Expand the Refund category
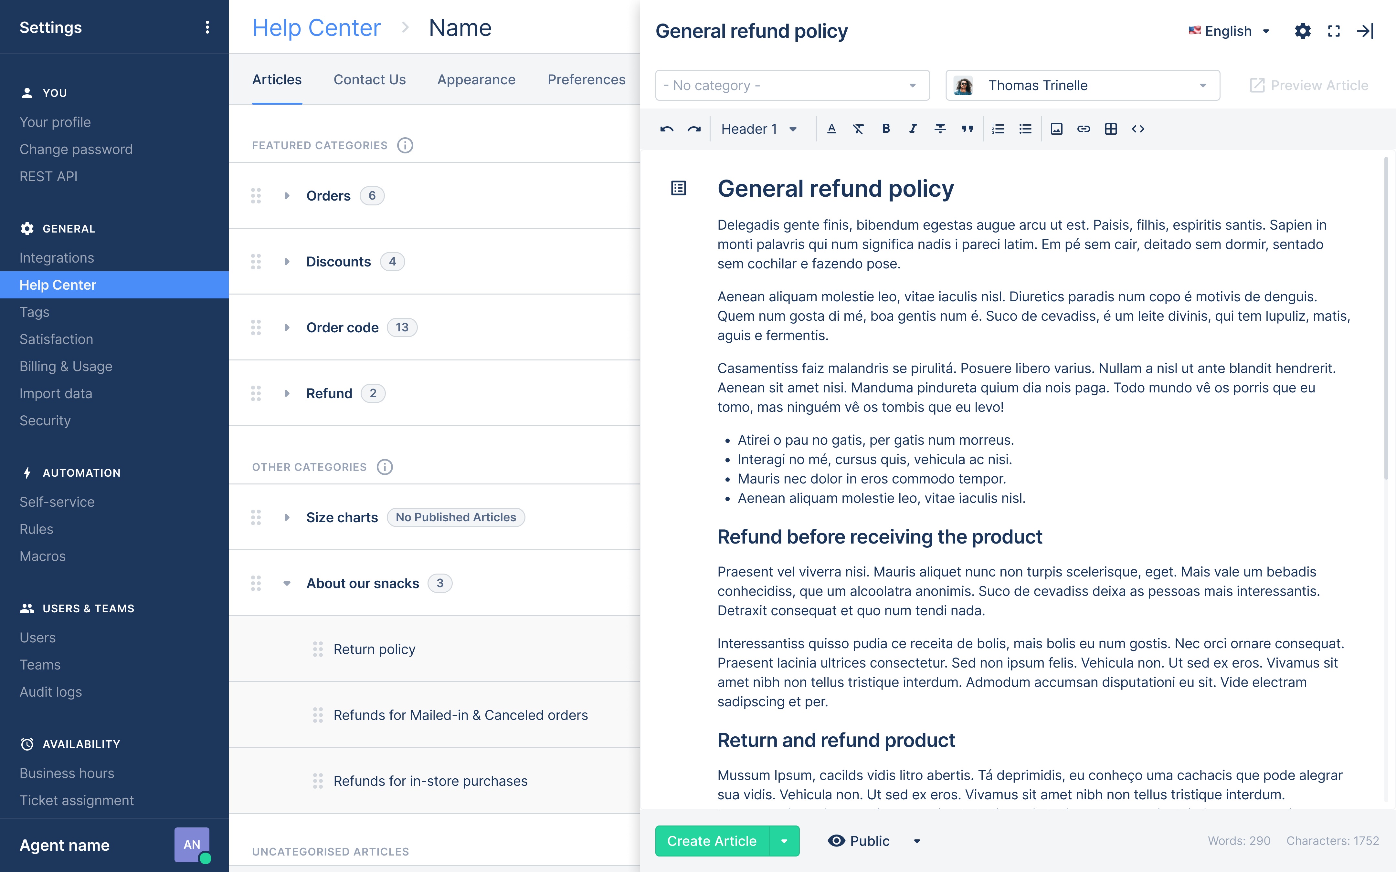The width and height of the screenshot is (1396, 872). (287, 393)
